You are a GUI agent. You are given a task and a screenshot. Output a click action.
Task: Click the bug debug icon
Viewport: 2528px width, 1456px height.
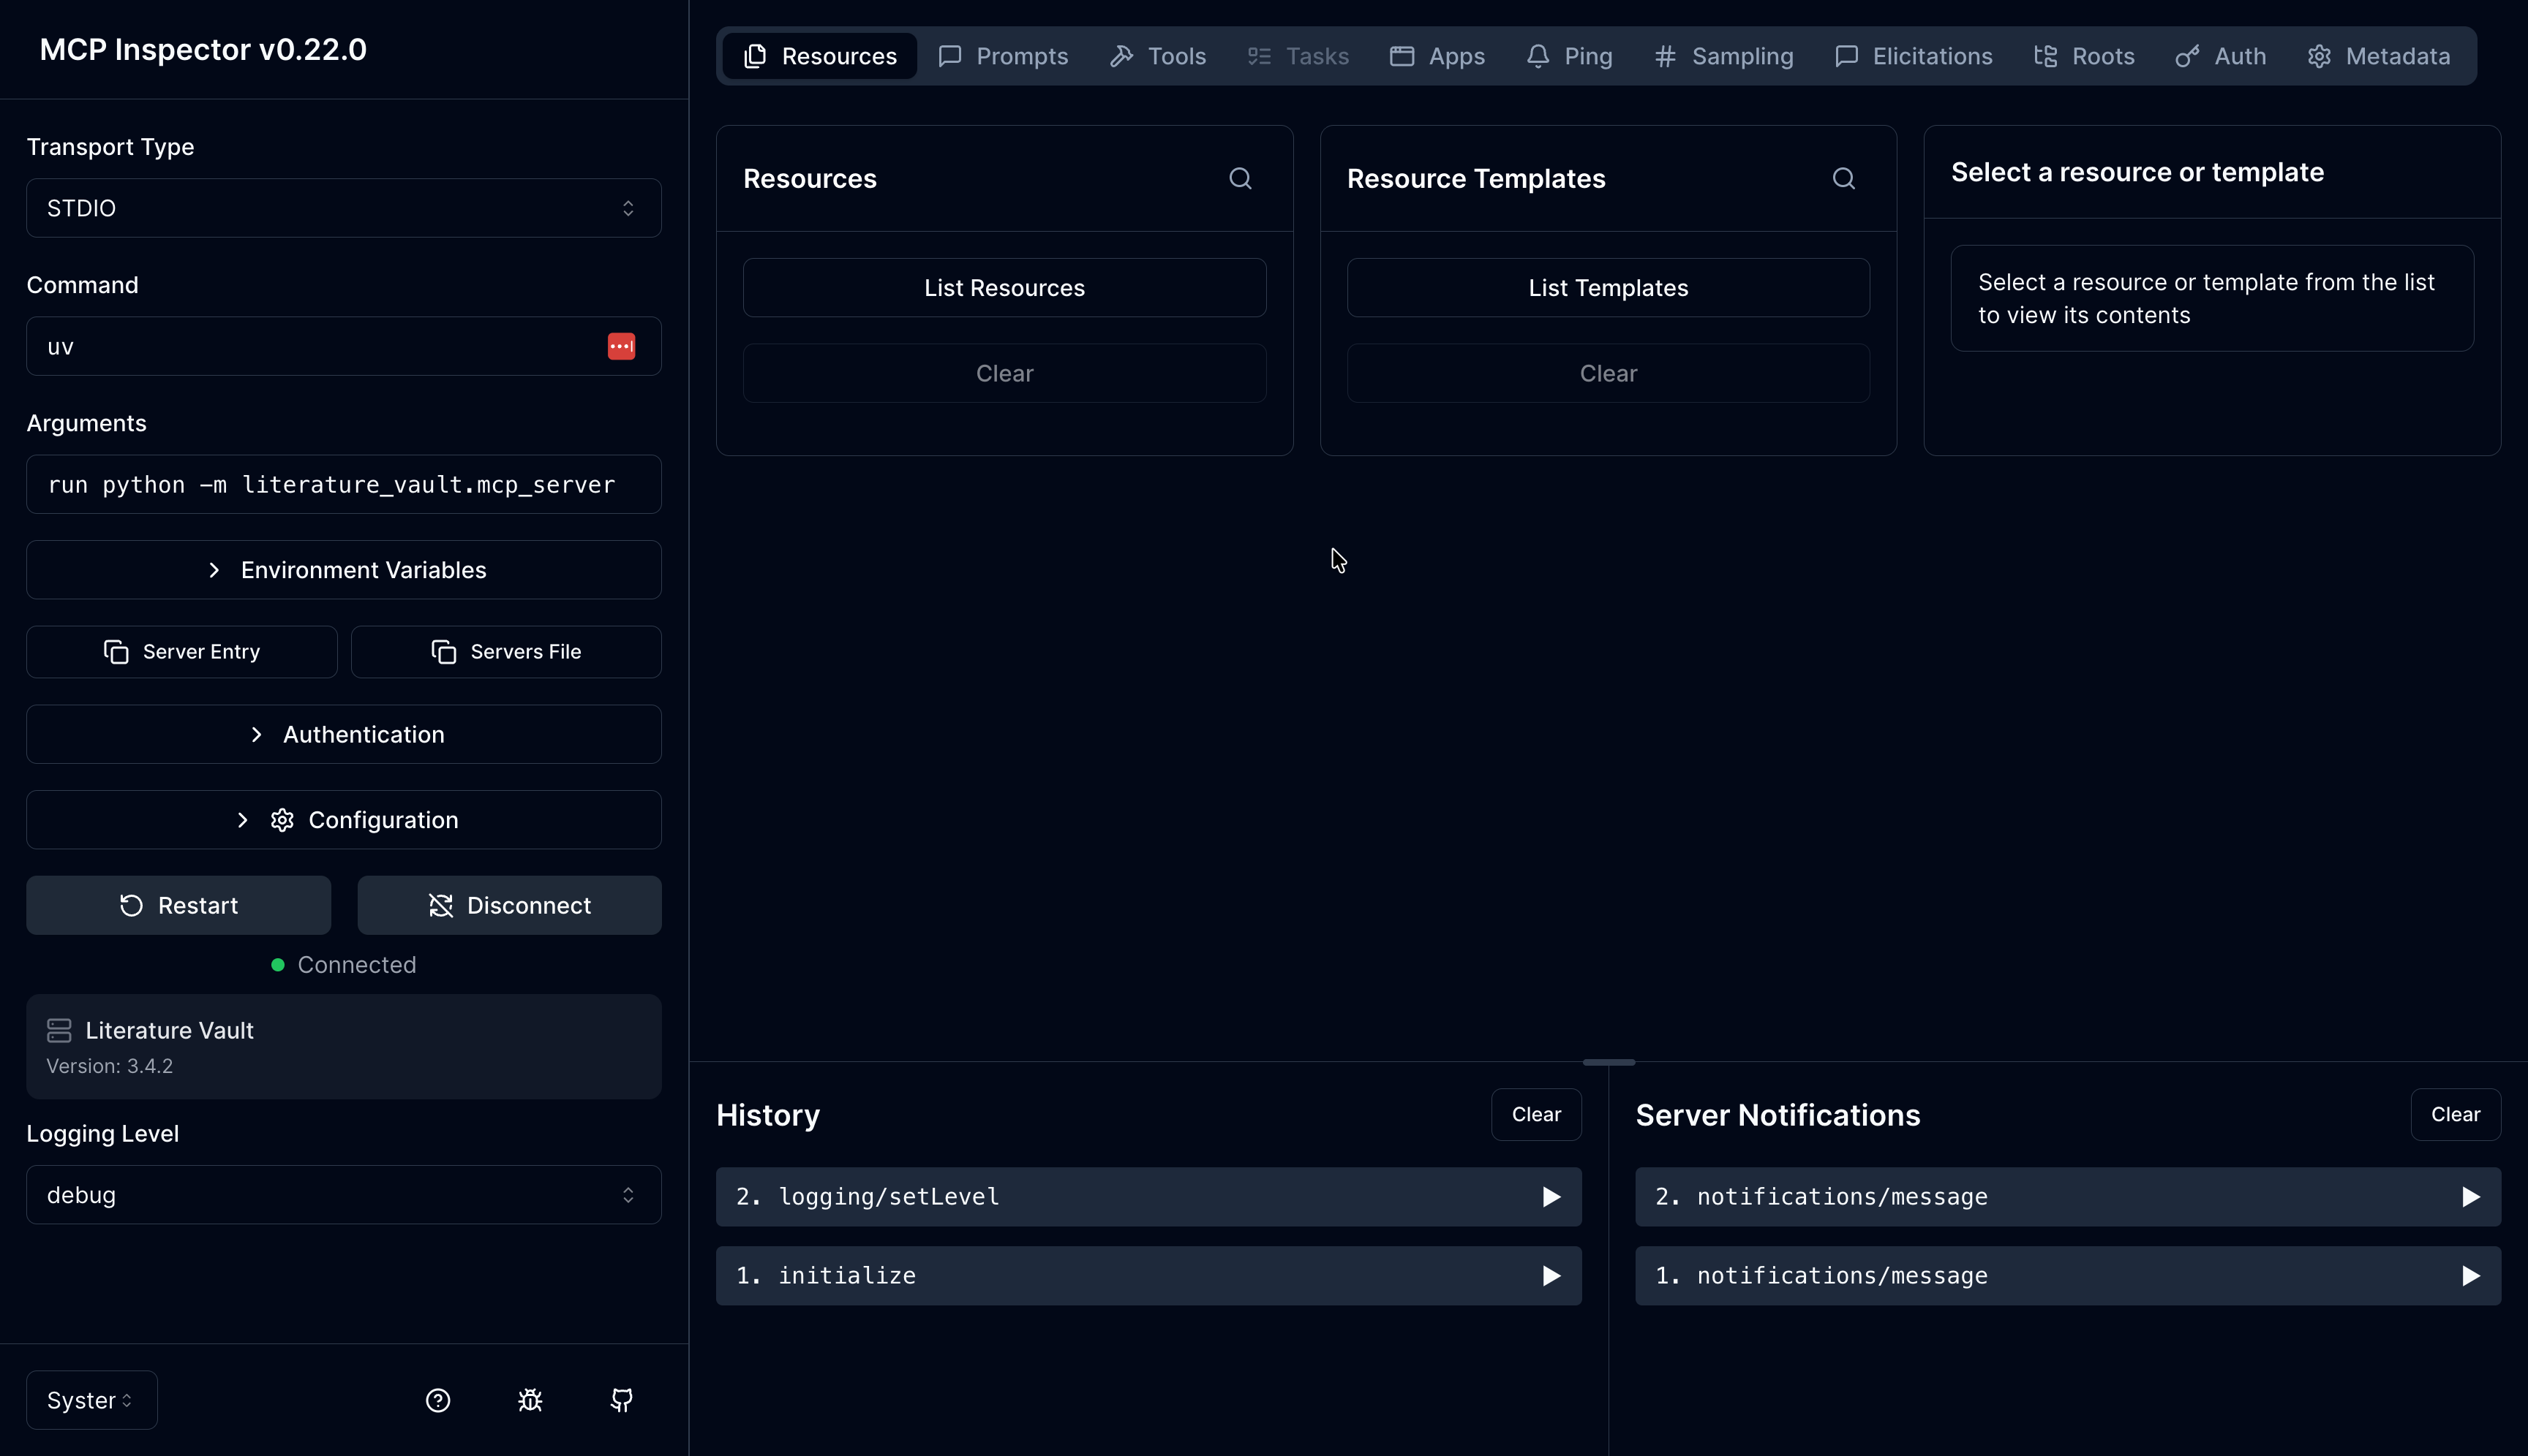(530, 1400)
